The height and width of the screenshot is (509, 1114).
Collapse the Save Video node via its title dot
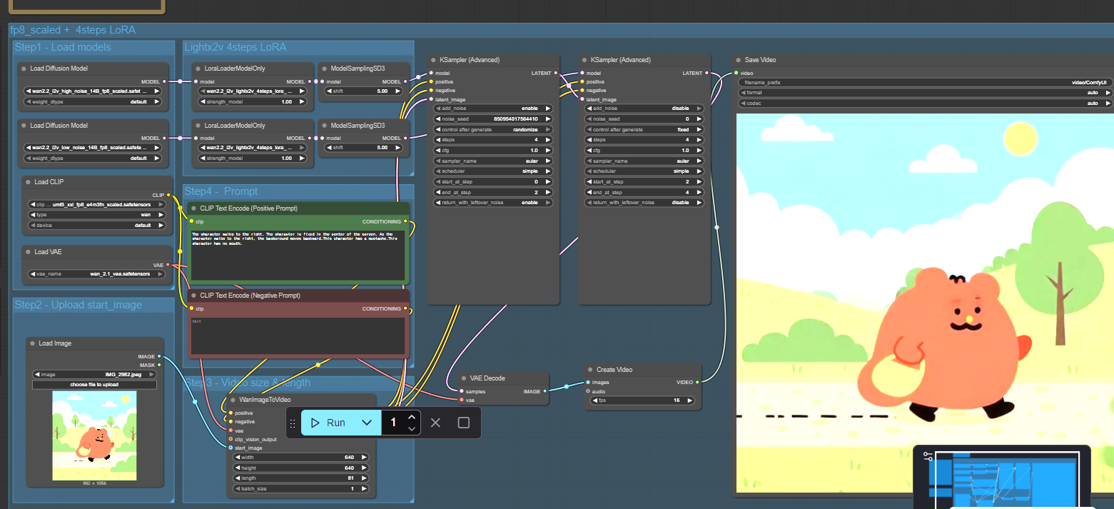tap(739, 60)
